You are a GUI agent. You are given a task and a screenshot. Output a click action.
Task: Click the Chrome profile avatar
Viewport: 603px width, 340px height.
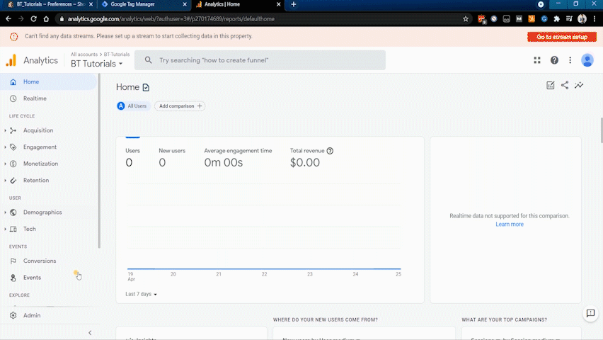(582, 18)
